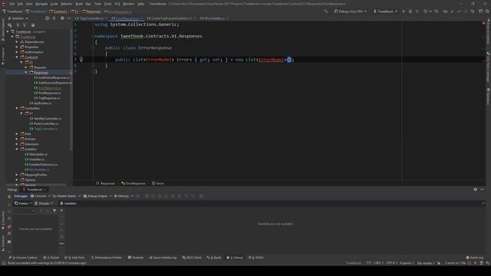Image resolution: width=491 pixels, height=276 pixels.
Task: Click the Responses breadcrumb in navigation bar
Action: click(x=91, y=11)
